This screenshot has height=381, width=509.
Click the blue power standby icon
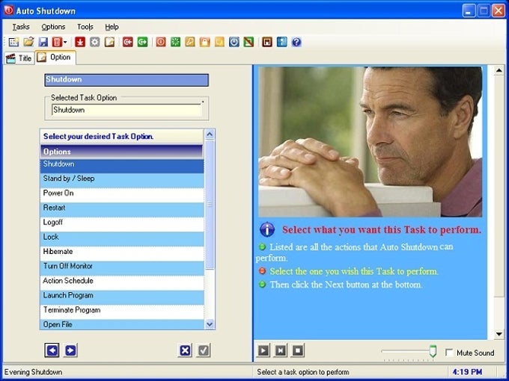[234, 42]
